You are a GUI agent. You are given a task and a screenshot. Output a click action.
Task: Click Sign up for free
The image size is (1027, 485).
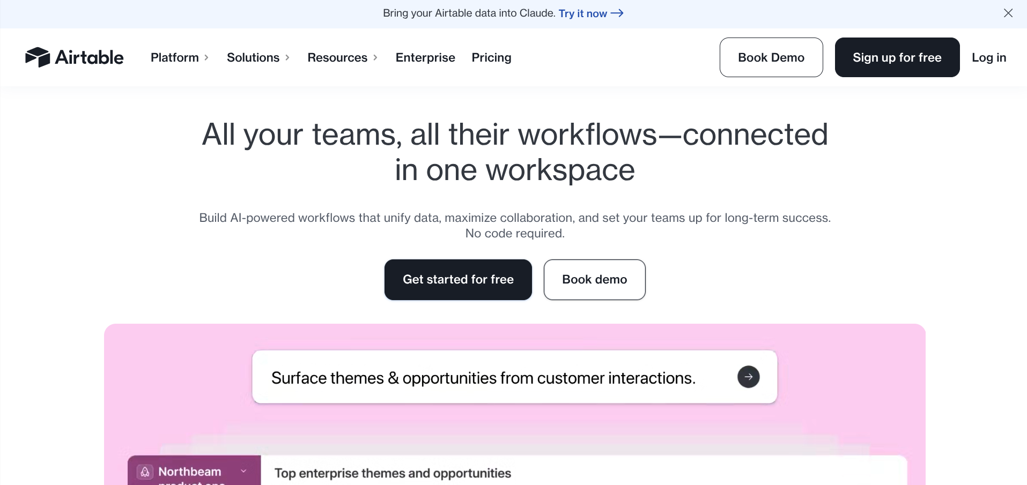897,57
